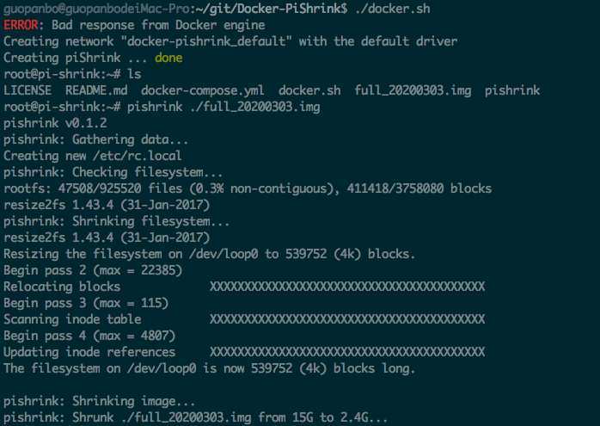Click the 'pishrink v0.1.2' version line
600x426 pixels.
pyautogui.click(x=56, y=123)
